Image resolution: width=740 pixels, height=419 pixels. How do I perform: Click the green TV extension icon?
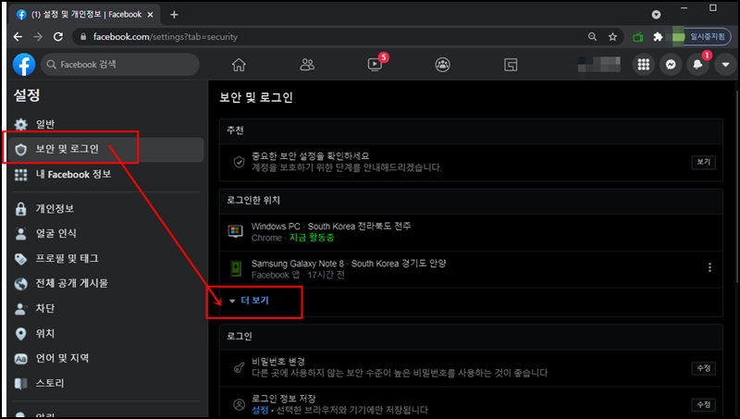point(638,37)
